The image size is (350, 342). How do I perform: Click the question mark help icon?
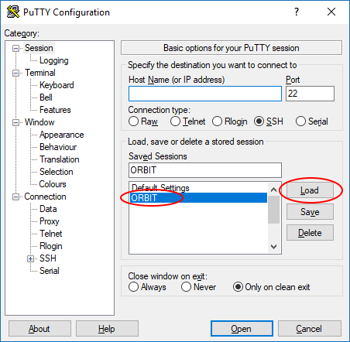click(x=297, y=12)
